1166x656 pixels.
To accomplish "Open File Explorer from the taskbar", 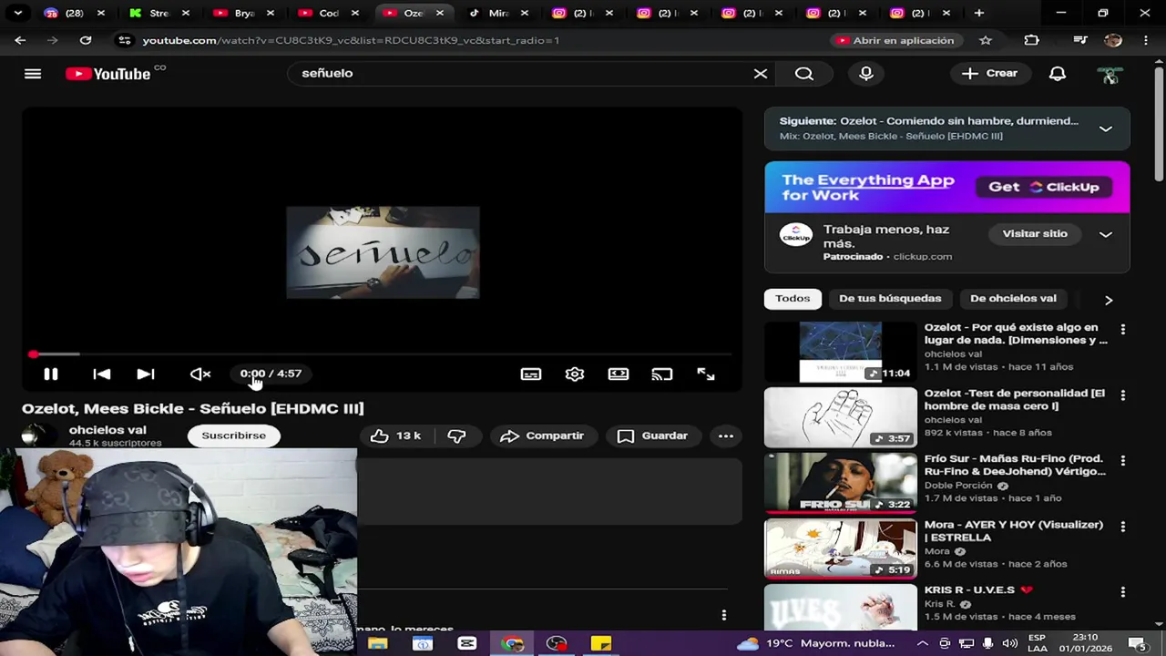I will click(378, 644).
